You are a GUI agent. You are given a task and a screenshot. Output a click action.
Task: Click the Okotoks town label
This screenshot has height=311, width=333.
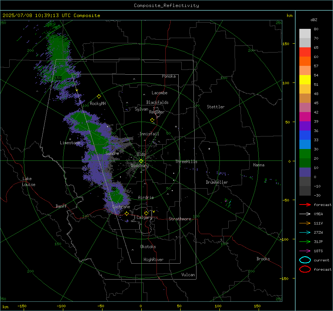tap(148, 247)
